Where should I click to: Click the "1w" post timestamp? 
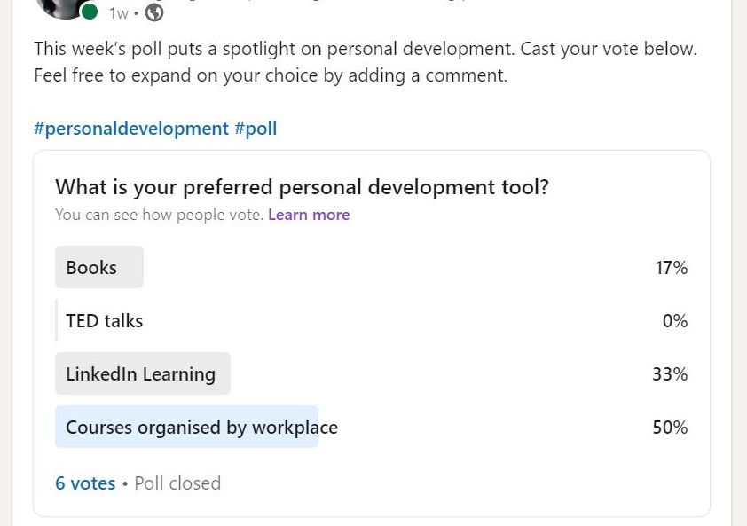pos(118,13)
